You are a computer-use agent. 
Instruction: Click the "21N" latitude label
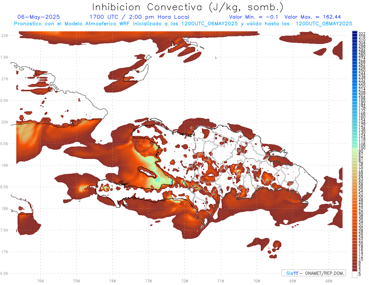(5, 79)
